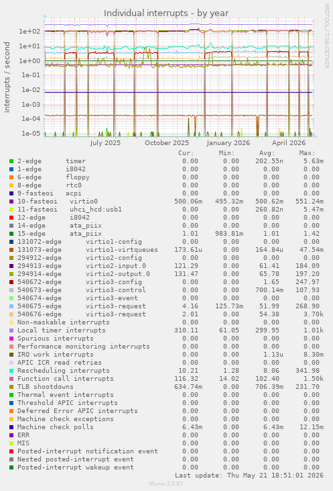Click the Cur: column header
Screen dimensions: 333x491
186,153
